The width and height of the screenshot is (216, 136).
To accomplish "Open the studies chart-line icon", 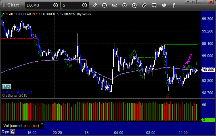I will (104, 5).
